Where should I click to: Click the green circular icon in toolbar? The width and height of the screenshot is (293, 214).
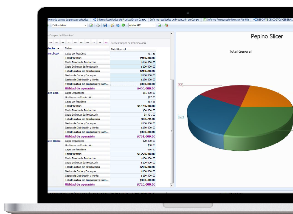(x=123, y=25)
